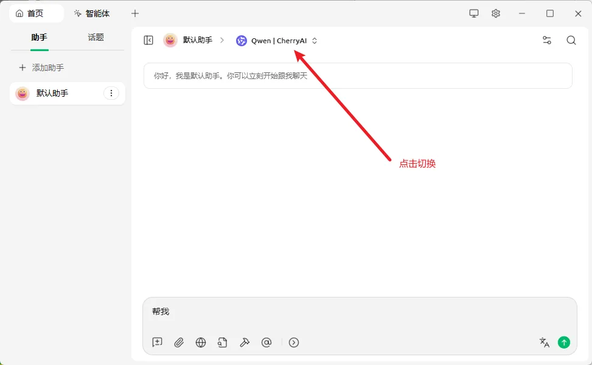Switch to the 智能体 tab

pyautogui.click(x=92, y=13)
